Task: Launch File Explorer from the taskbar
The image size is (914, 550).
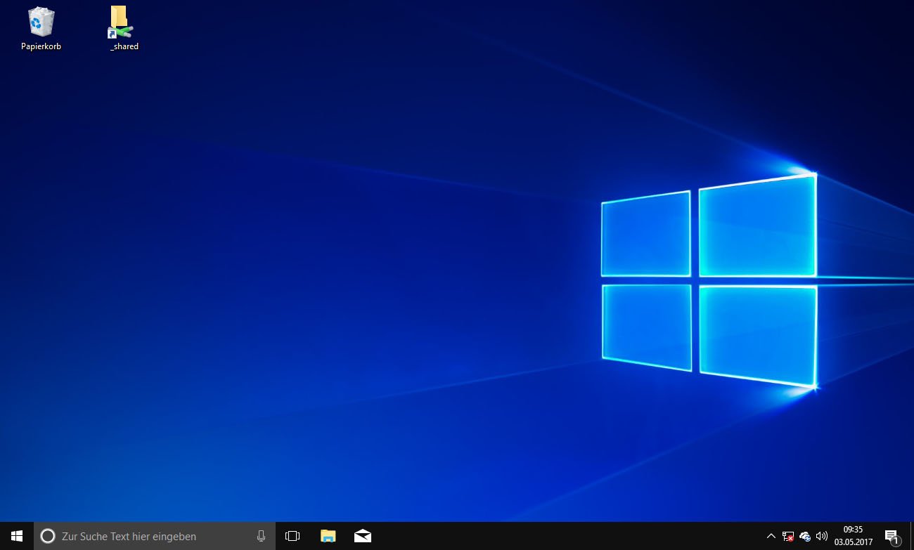Action: (328, 536)
